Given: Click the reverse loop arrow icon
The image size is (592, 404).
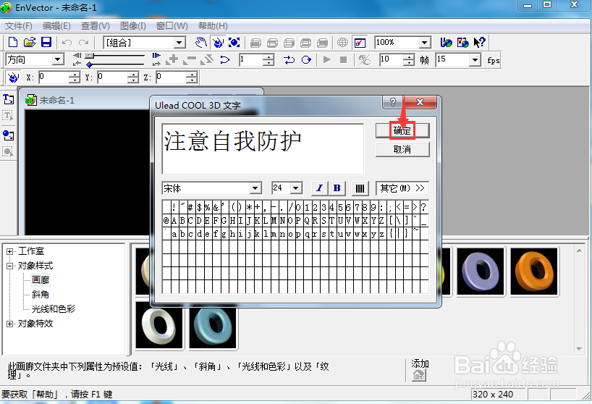Looking at the screenshot, I should (225, 59).
